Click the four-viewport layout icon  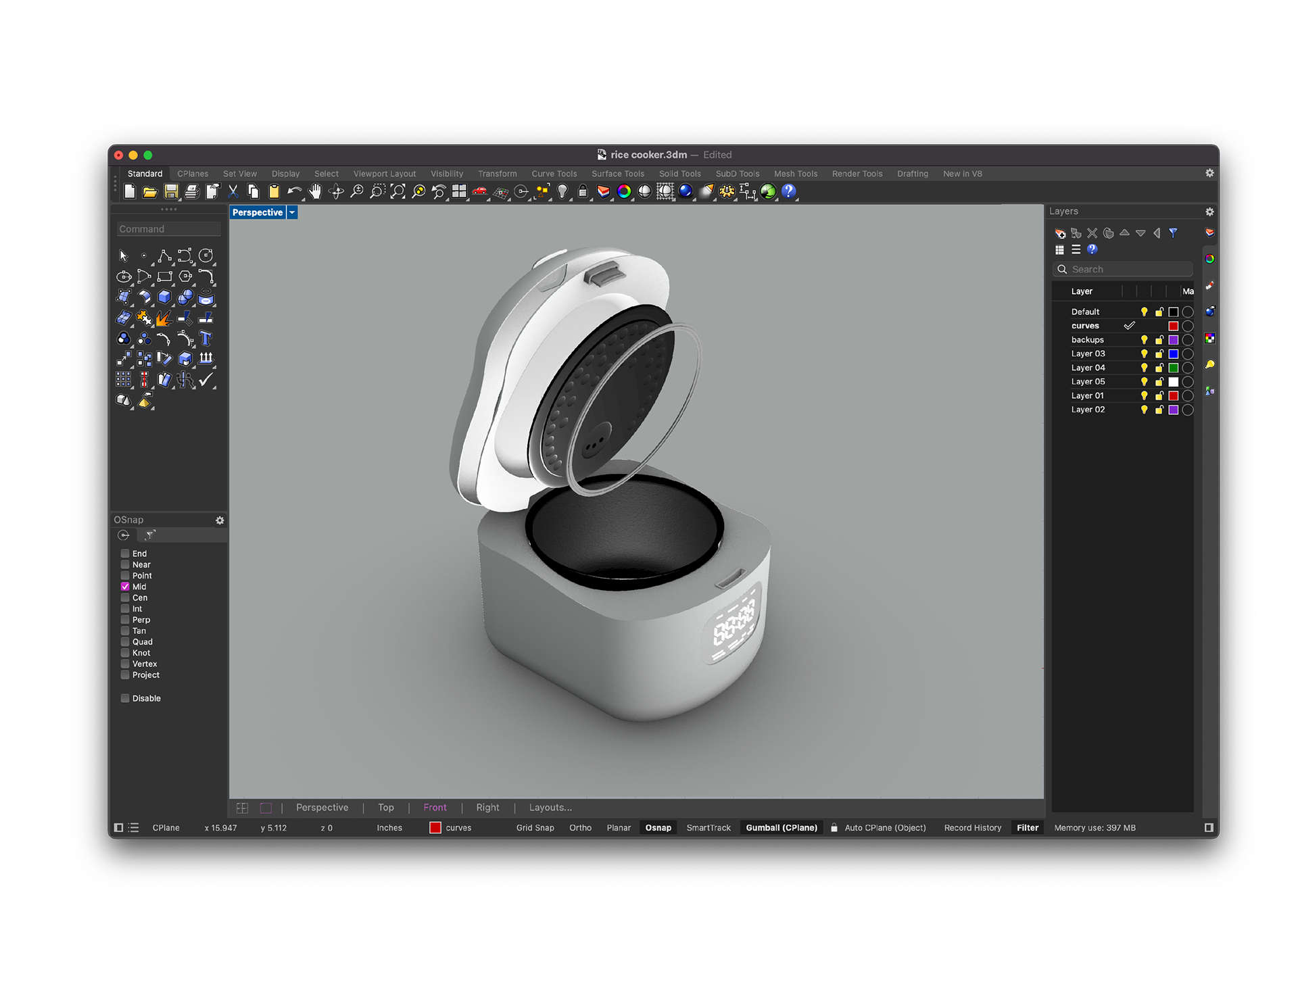[459, 191]
